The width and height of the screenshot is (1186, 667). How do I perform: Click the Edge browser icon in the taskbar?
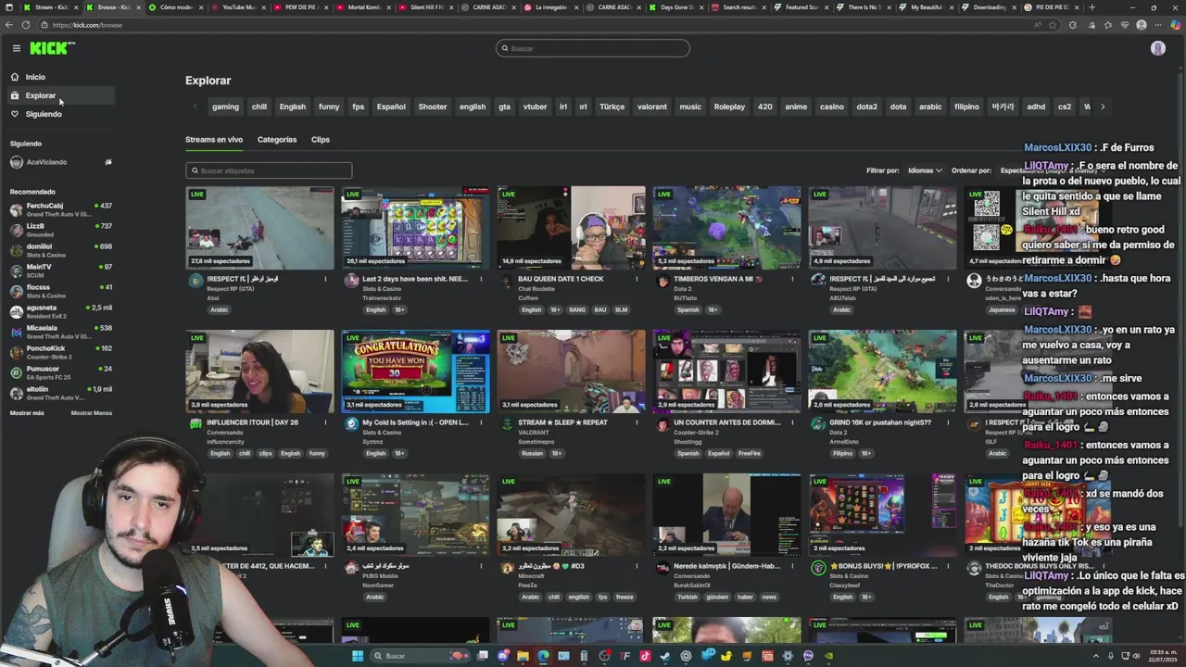(544, 656)
